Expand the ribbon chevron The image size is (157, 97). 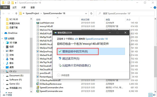(x=151, y=8)
